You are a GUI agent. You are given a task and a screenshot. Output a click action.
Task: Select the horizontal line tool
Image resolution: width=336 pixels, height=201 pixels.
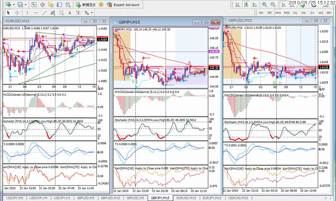pyautogui.click(x=36, y=13)
